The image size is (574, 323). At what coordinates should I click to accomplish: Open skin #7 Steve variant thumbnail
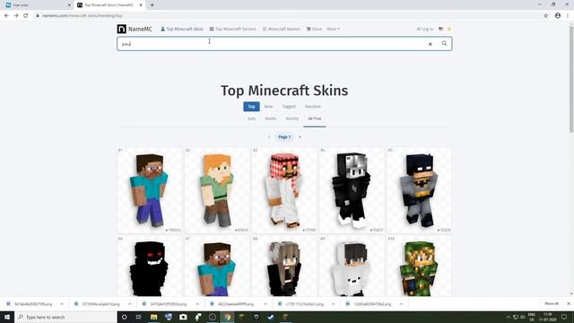pos(217,266)
